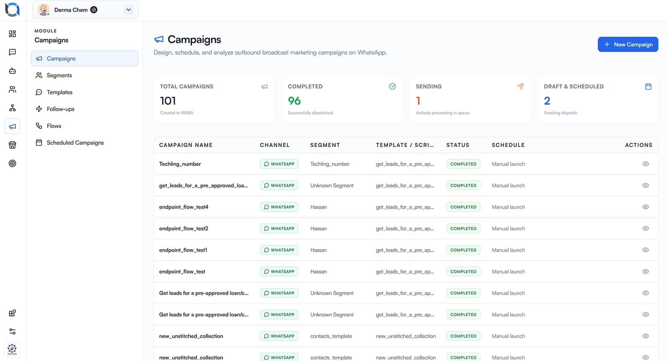
Task: Open the chatbot robot icon in the left rail
Action: tap(12, 71)
